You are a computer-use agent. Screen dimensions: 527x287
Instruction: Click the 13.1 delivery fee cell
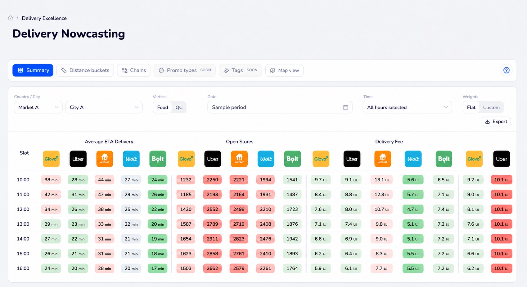[381, 180]
